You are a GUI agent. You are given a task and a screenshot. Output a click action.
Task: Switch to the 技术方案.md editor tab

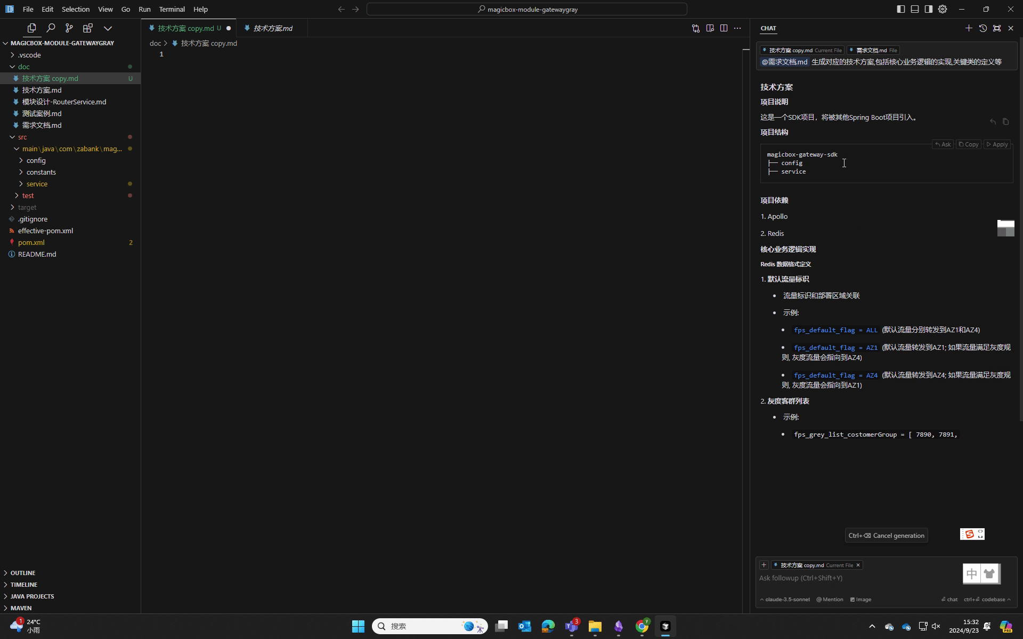tap(272, 28)
